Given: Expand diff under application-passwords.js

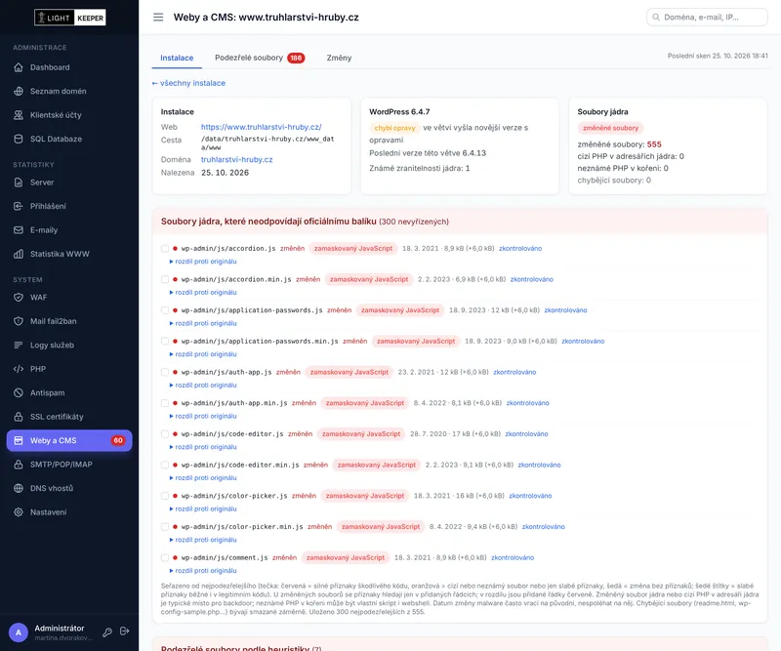Looking at the screenshot, I should [x=203, y=323].
